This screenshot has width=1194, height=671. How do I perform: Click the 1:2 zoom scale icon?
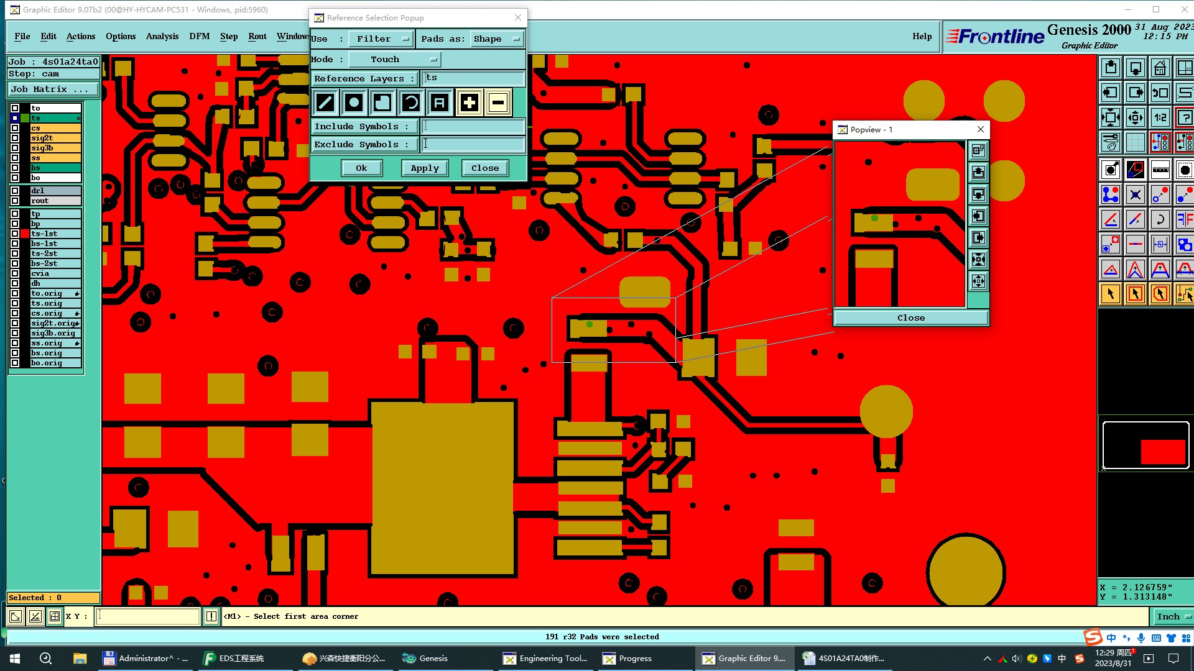[1160, 117]
